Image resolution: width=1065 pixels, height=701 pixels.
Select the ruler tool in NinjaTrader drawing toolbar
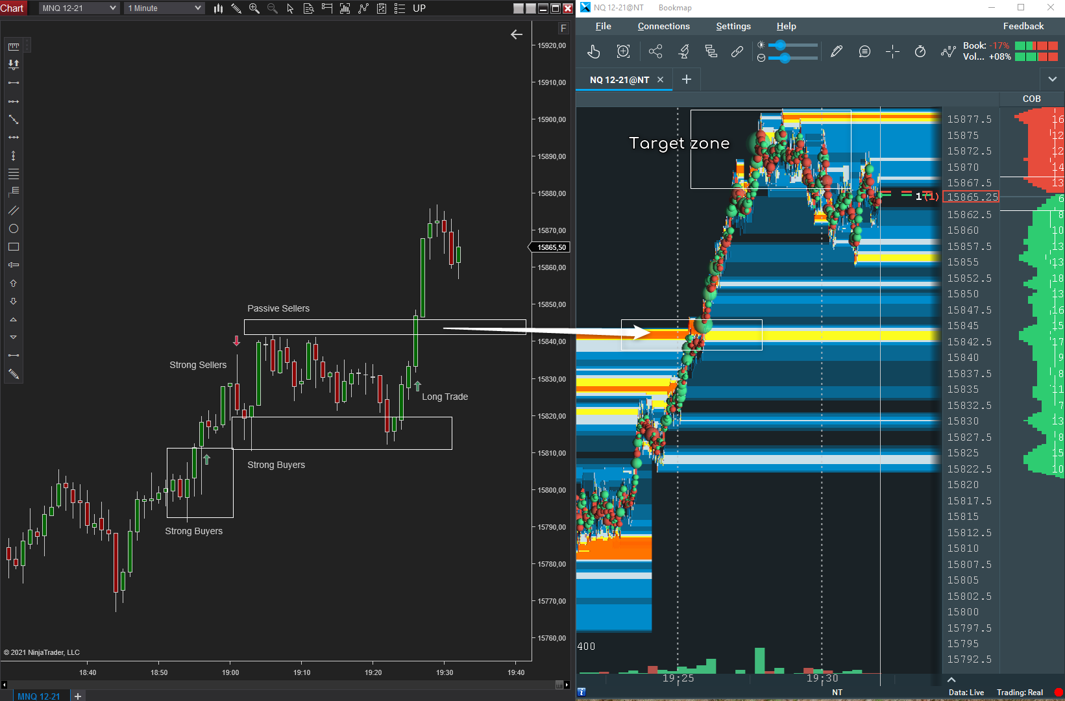click(13, 47)
